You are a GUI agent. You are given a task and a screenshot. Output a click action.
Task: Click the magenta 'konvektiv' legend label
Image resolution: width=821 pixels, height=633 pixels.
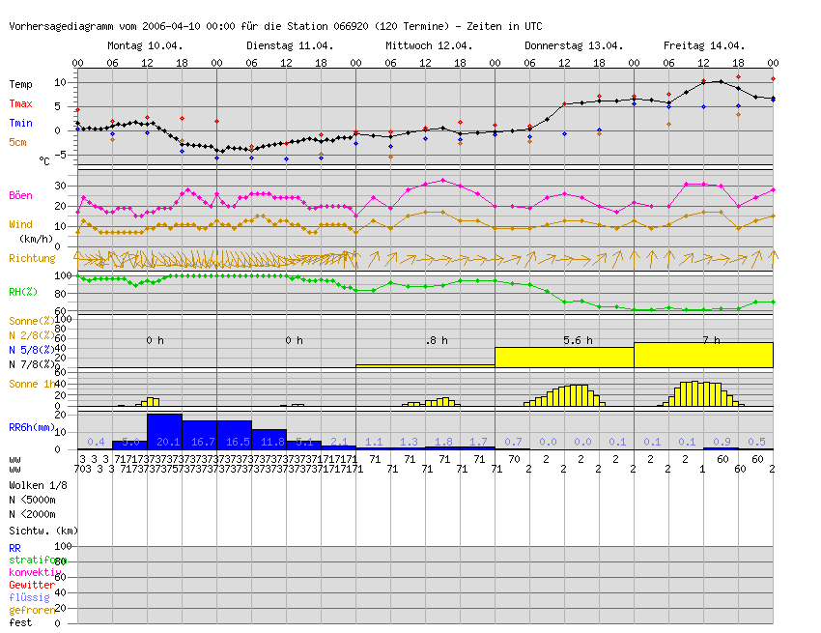(35, 572)
